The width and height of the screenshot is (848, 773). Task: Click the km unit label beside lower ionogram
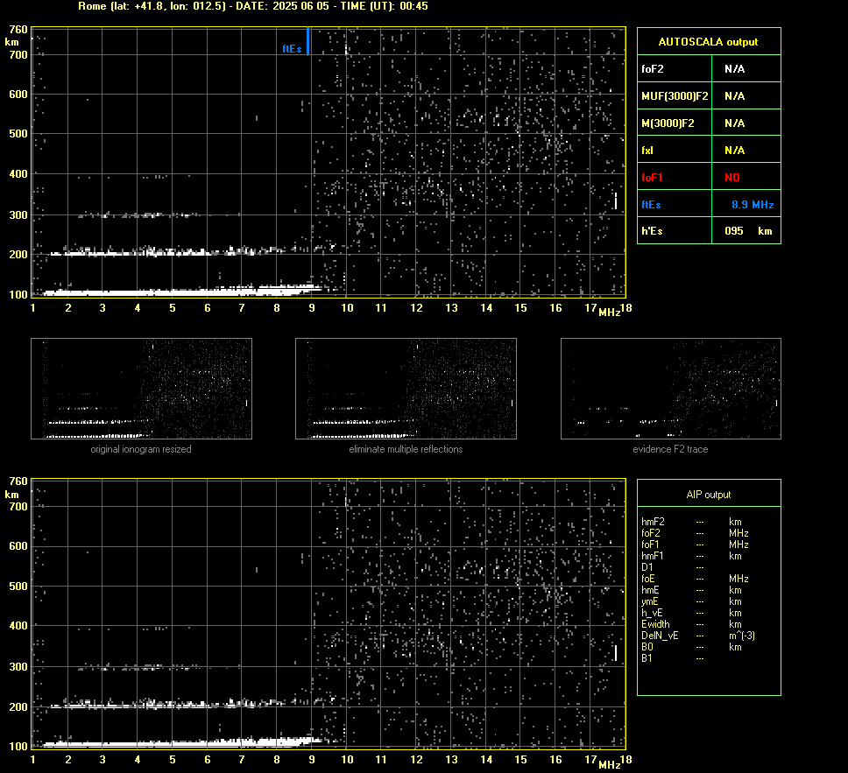pos(12,495)
